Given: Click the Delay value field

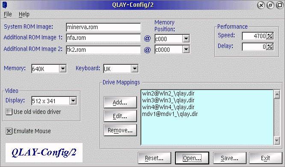Looking at the screenshot, I should (254, 47).
